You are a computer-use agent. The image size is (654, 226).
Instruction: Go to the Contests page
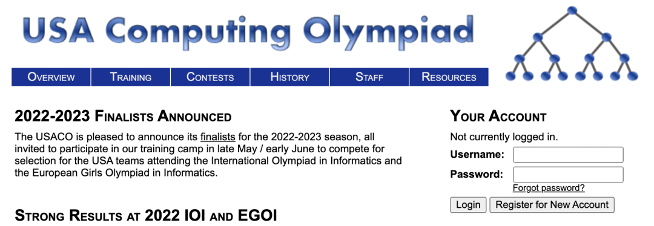[x=210, y=77]
